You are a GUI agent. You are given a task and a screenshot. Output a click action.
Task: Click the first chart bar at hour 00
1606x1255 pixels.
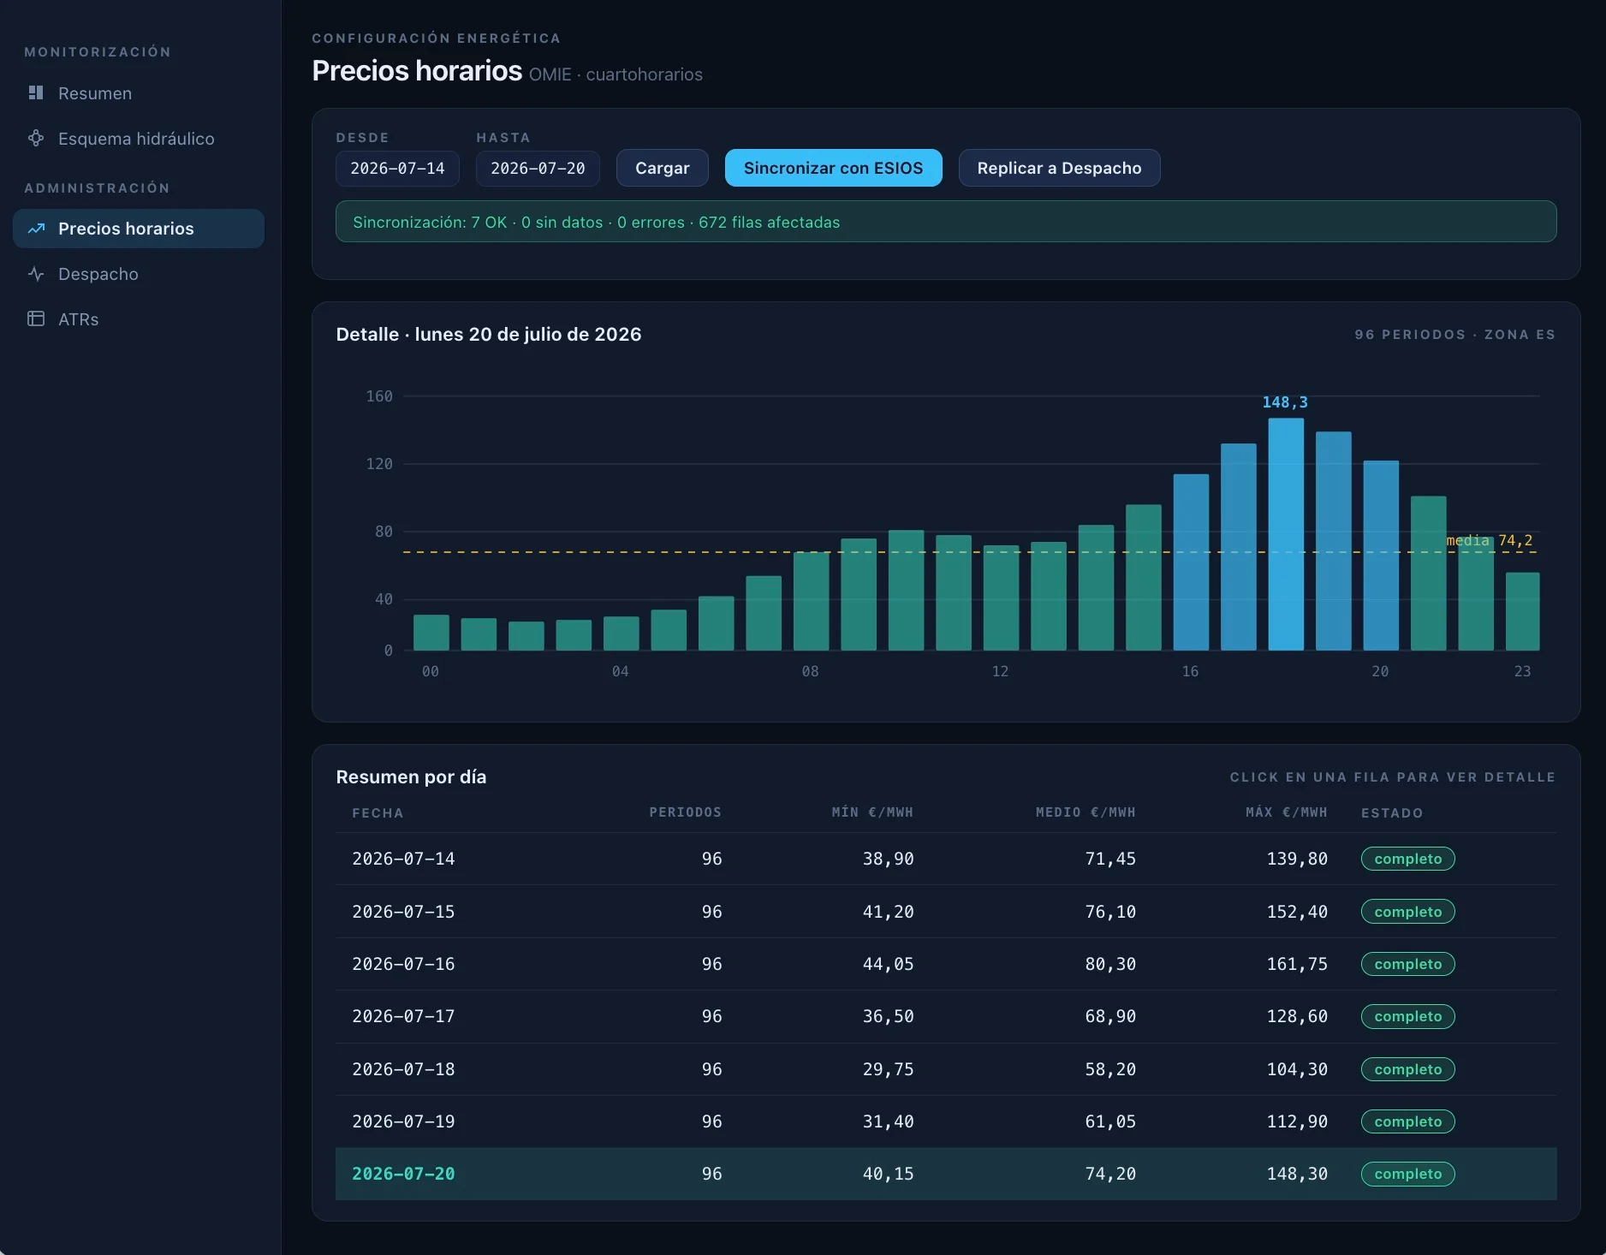point(431,633)
